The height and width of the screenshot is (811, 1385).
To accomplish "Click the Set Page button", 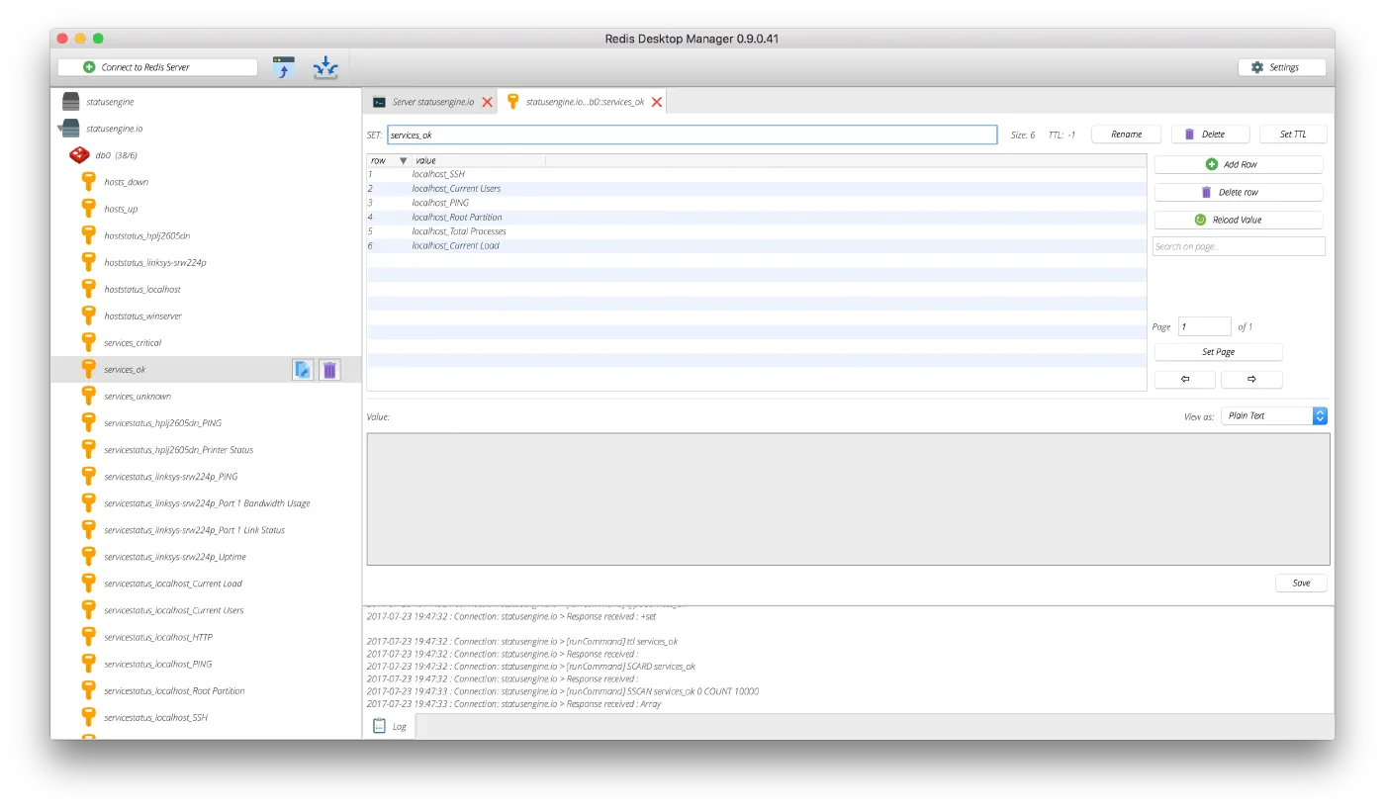I will [1218, 352].
